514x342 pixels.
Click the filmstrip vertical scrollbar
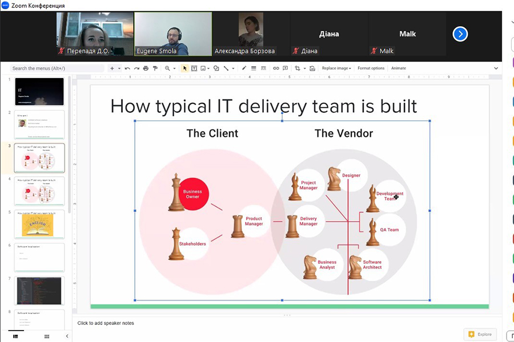(x=69, y=144)
